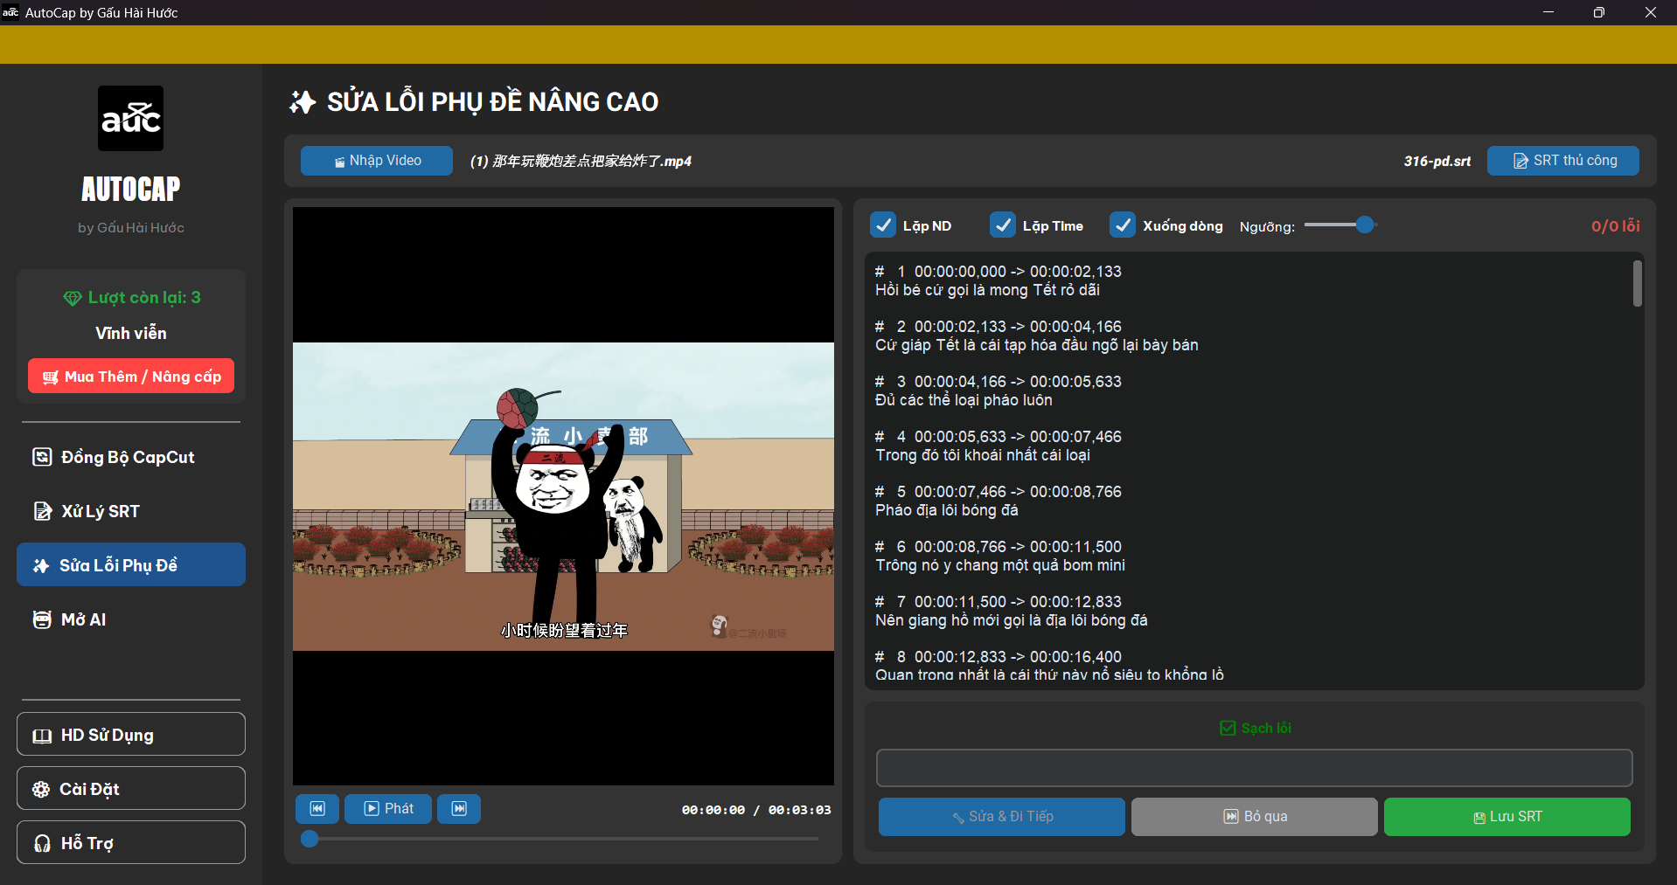Click the previous-frame skip back button
This screenshot has width=1677, height=885.
(317, 809)
